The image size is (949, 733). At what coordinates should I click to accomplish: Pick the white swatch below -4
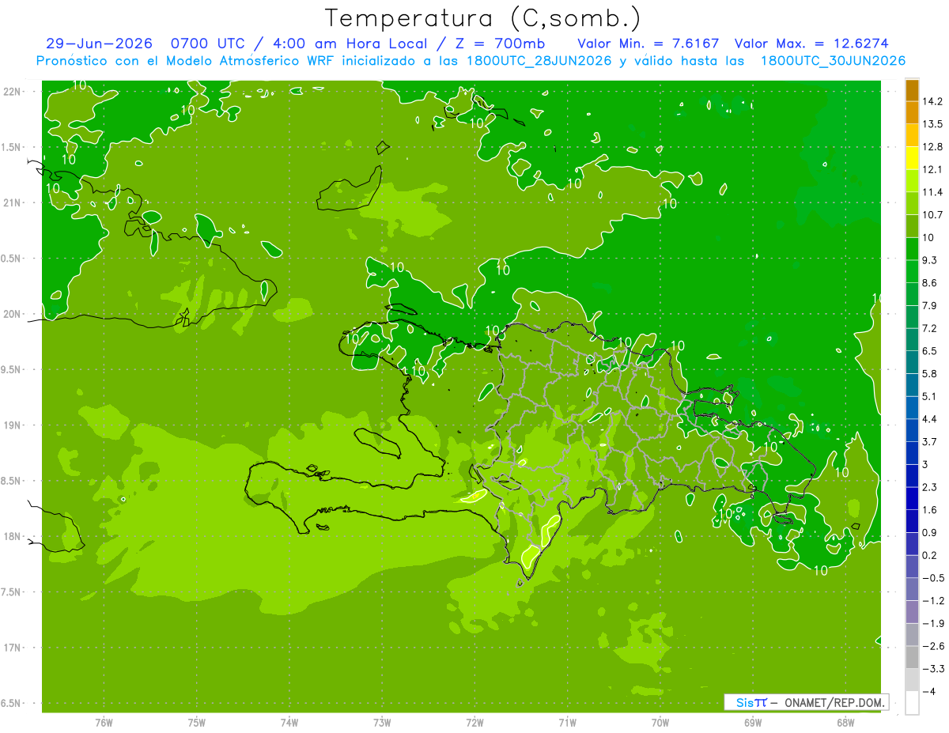(912, 703)
